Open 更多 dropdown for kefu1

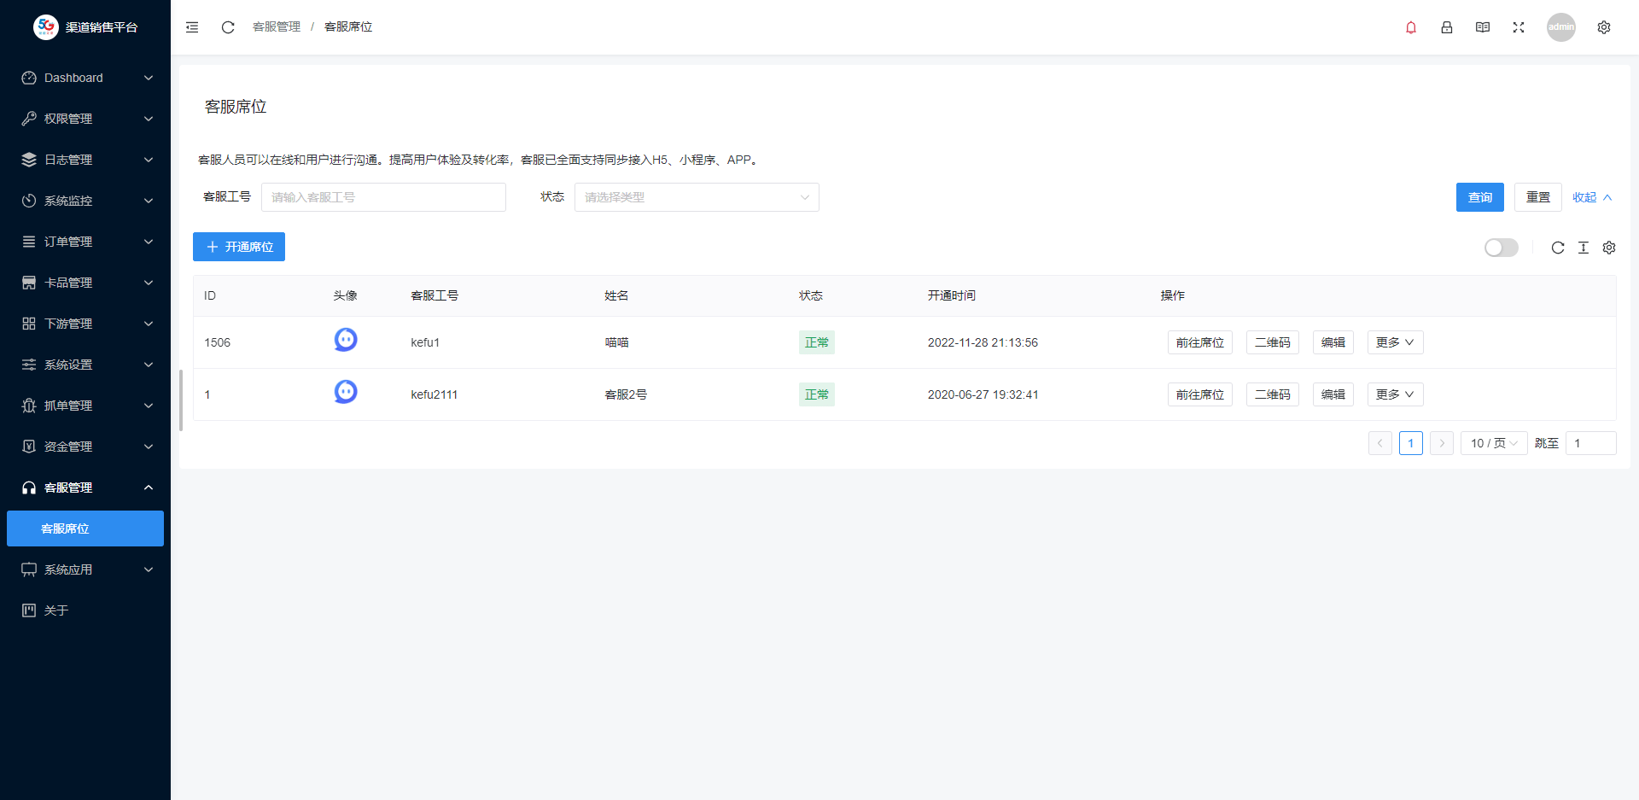tap(1395, 342)
